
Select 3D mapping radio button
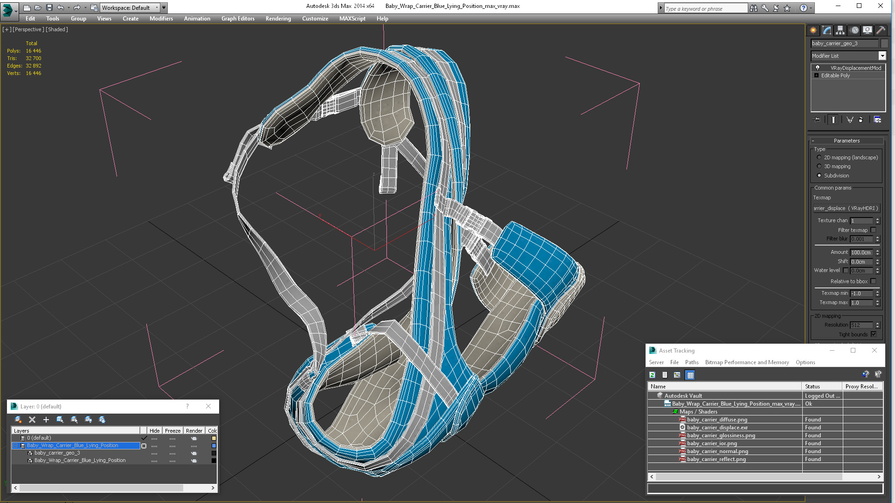[819, 166]
